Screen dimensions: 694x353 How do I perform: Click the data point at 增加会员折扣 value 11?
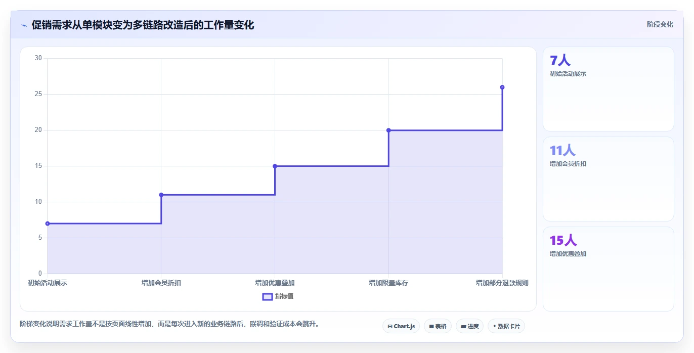tap(161, 195)
